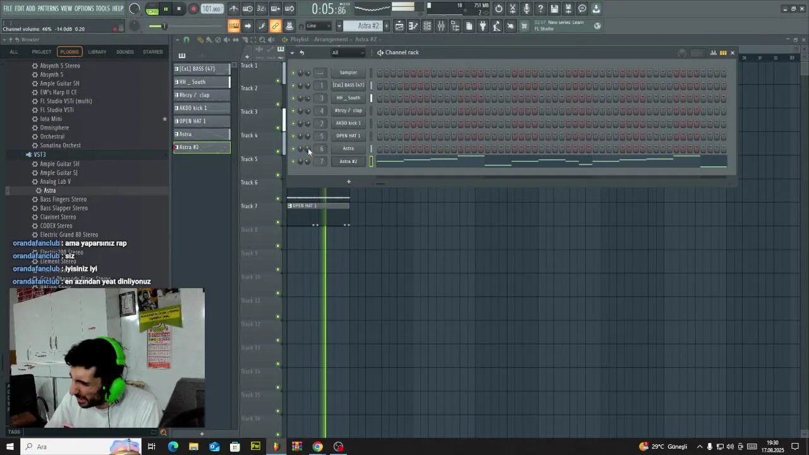The width and height of the screenshot is (809, 455).
Task: Open the Channel rack options arrow menu
Action: click(293, 52)
